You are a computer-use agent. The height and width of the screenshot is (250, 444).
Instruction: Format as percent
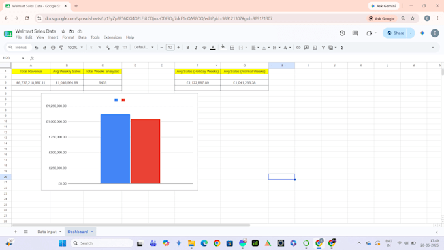[x=99, y=48]
